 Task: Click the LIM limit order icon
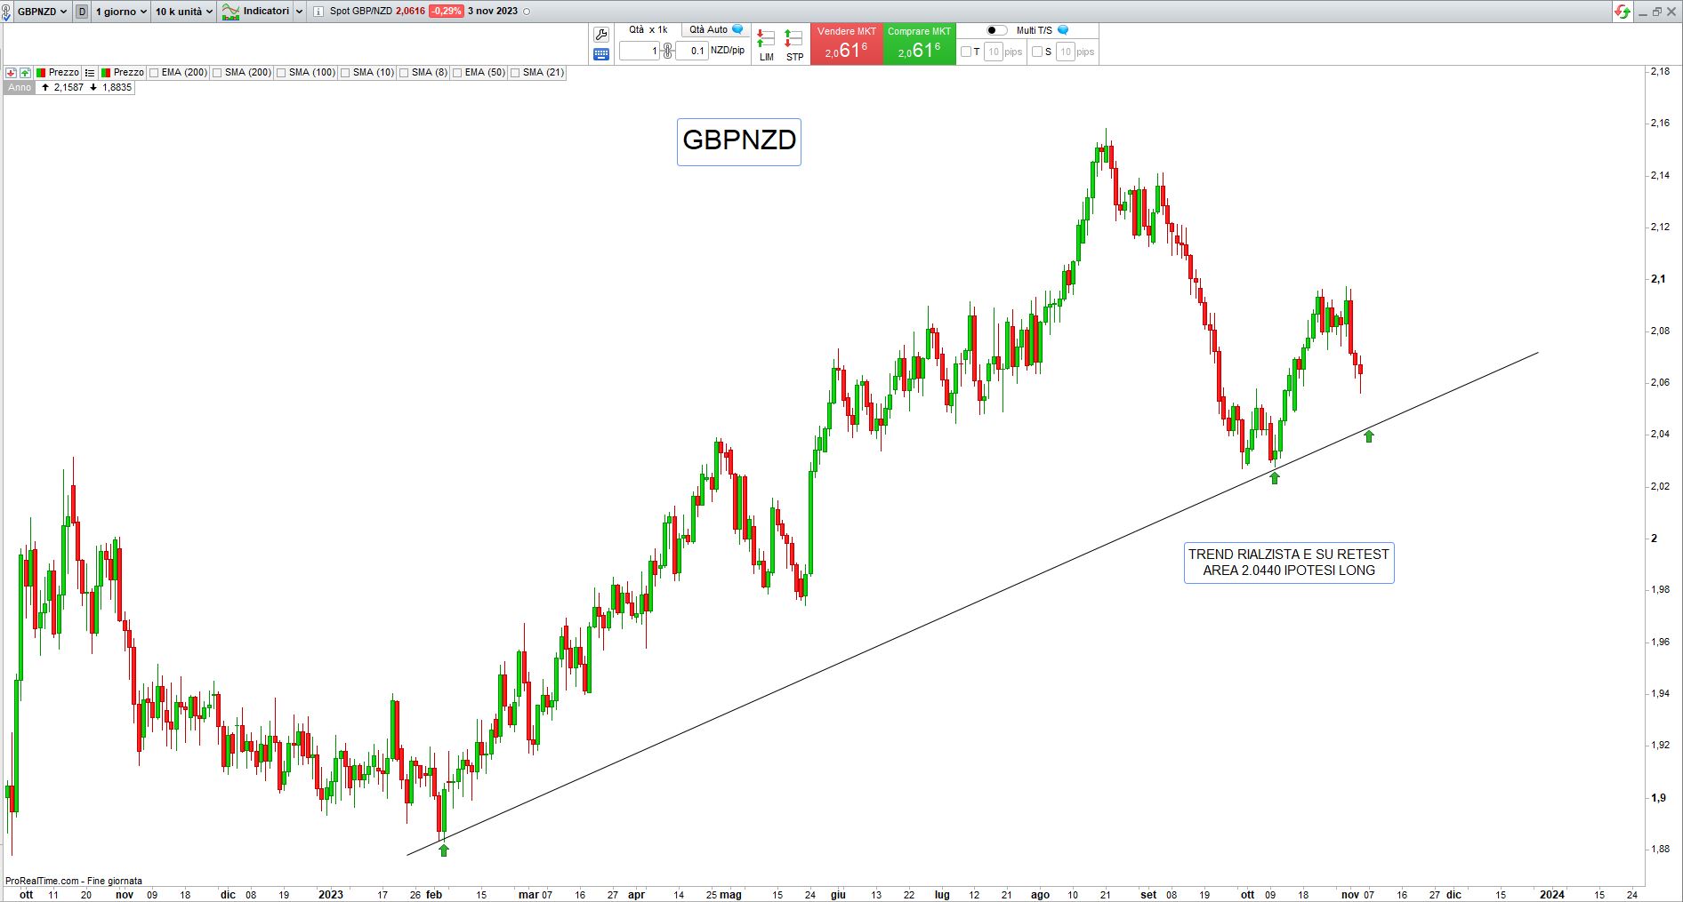pyautogui.click(x=766, y=44)
